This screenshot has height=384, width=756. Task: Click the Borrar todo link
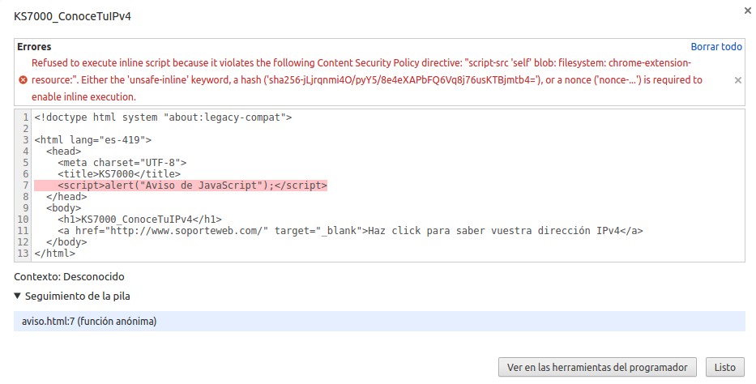pyautogui.click(x=715, y=47)
